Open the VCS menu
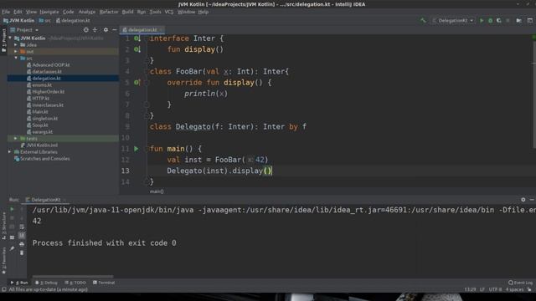Viewport: 536px width, 301px height. [x=169, y=12]
